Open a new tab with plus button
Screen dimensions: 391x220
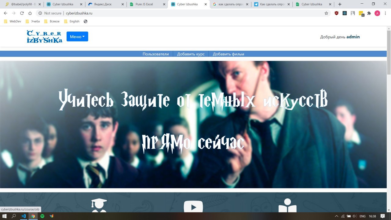(340, 4)
